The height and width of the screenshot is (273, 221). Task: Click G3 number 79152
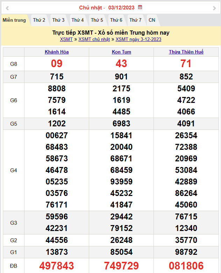coord(121,228)
